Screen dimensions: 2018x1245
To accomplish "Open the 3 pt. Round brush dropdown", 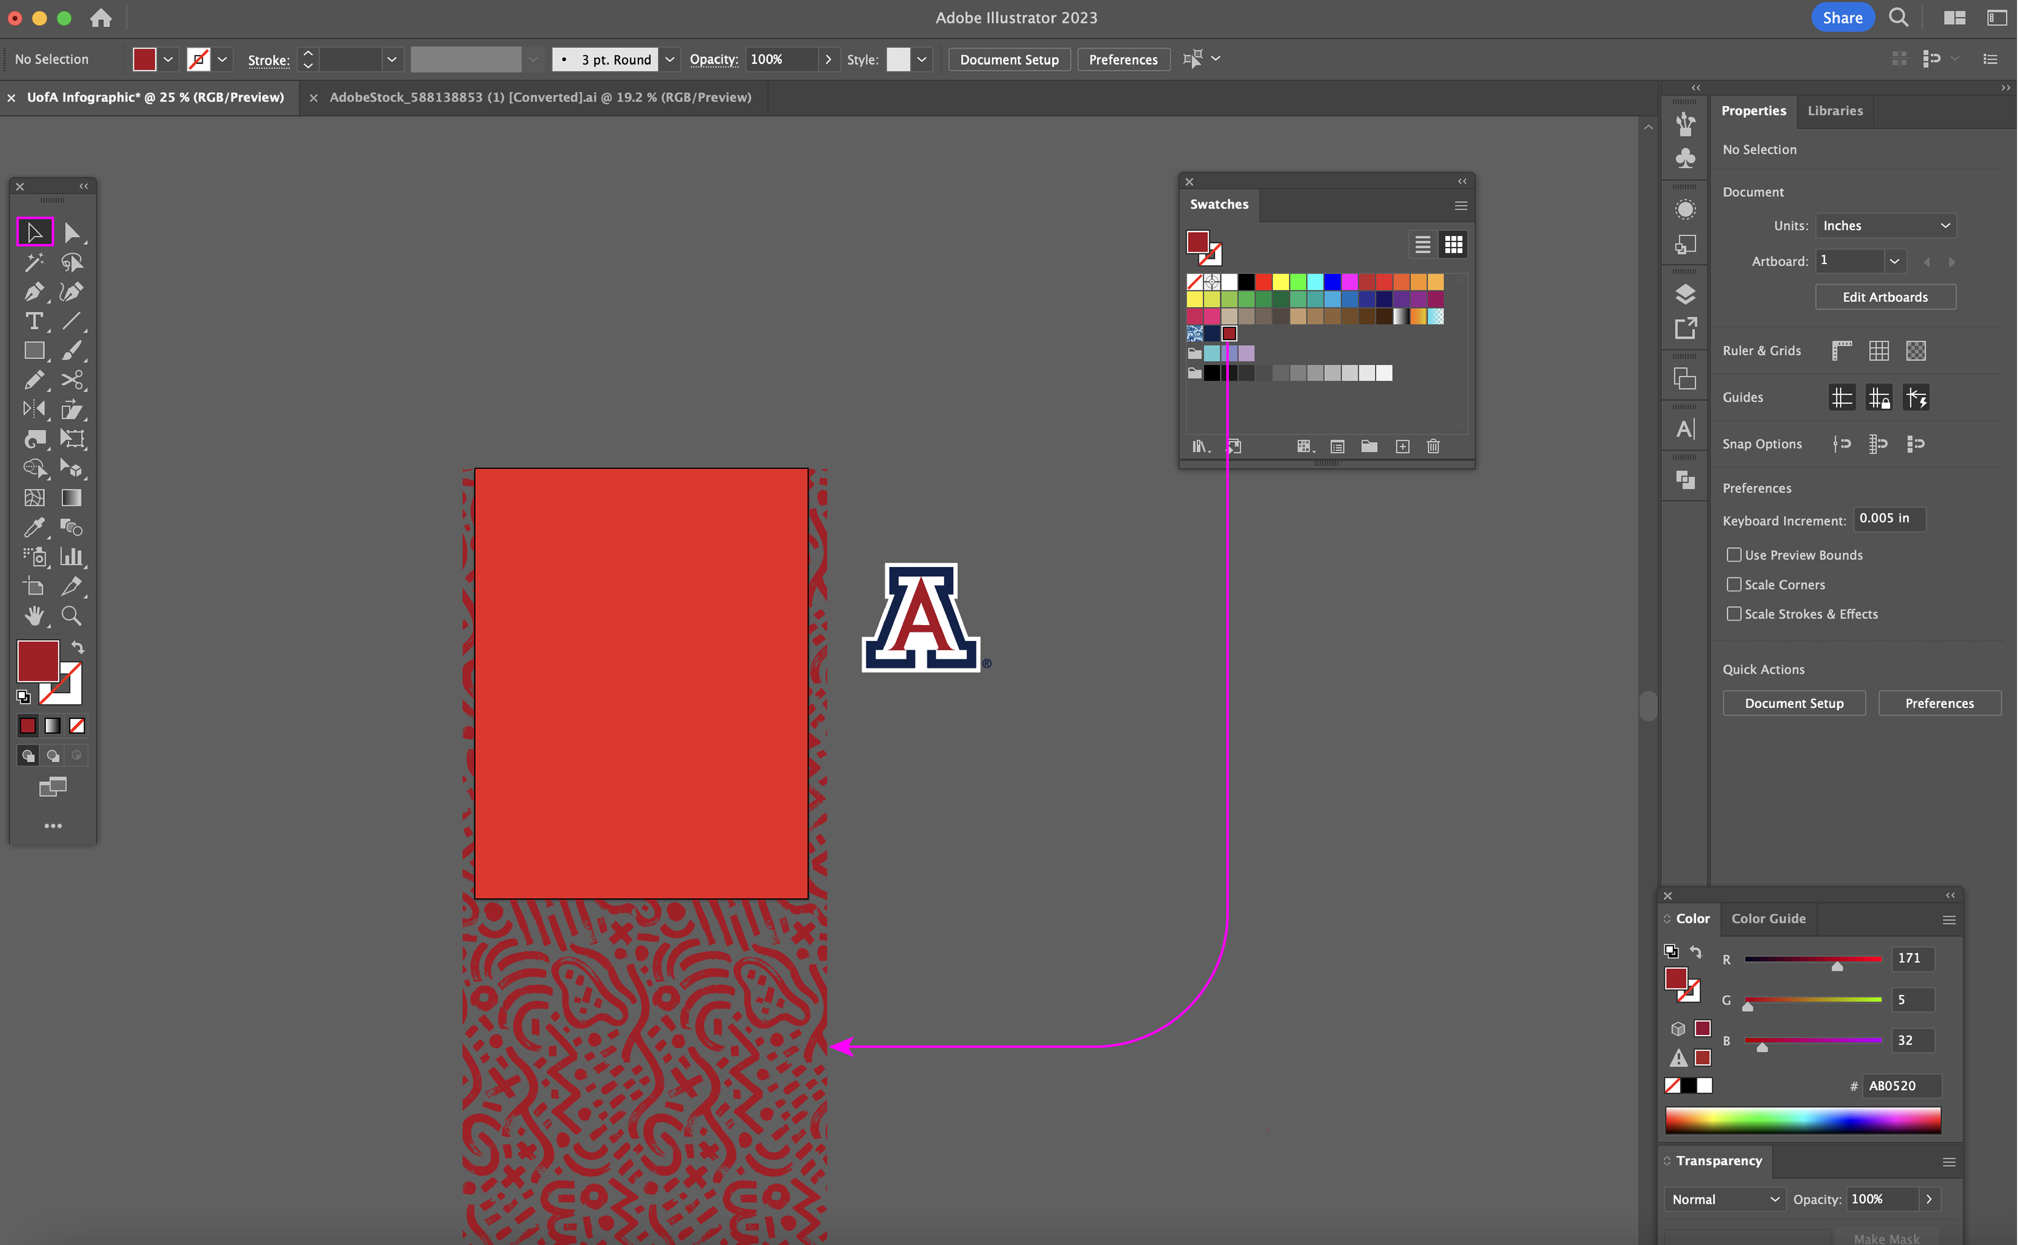I will click(x=669, y=60).
